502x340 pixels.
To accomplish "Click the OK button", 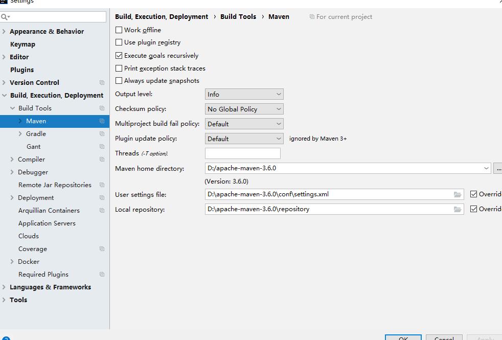I will [403, 338].
